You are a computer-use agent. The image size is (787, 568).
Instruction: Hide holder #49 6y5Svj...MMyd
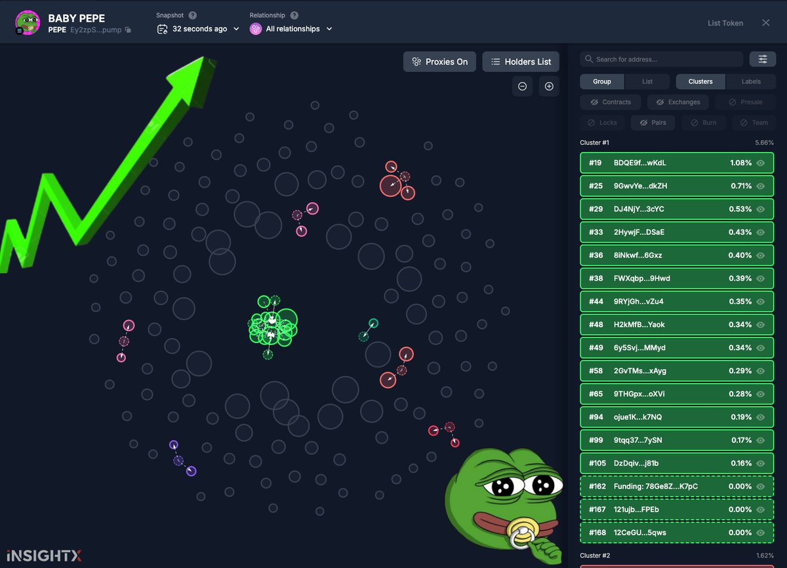click(761, 348)
